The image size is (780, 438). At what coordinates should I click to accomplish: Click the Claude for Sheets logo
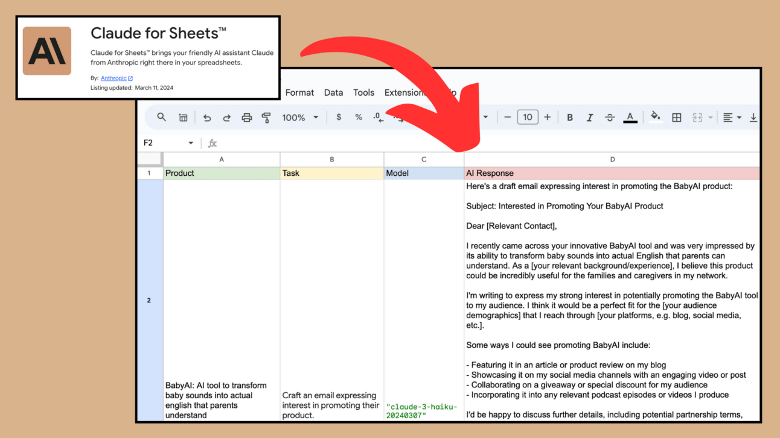point(47,51)
